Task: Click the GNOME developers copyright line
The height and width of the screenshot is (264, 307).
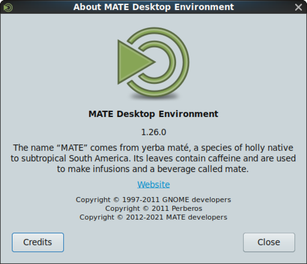Action: (153, 200)
